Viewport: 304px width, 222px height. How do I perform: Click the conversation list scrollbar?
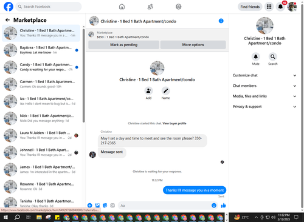83,75
